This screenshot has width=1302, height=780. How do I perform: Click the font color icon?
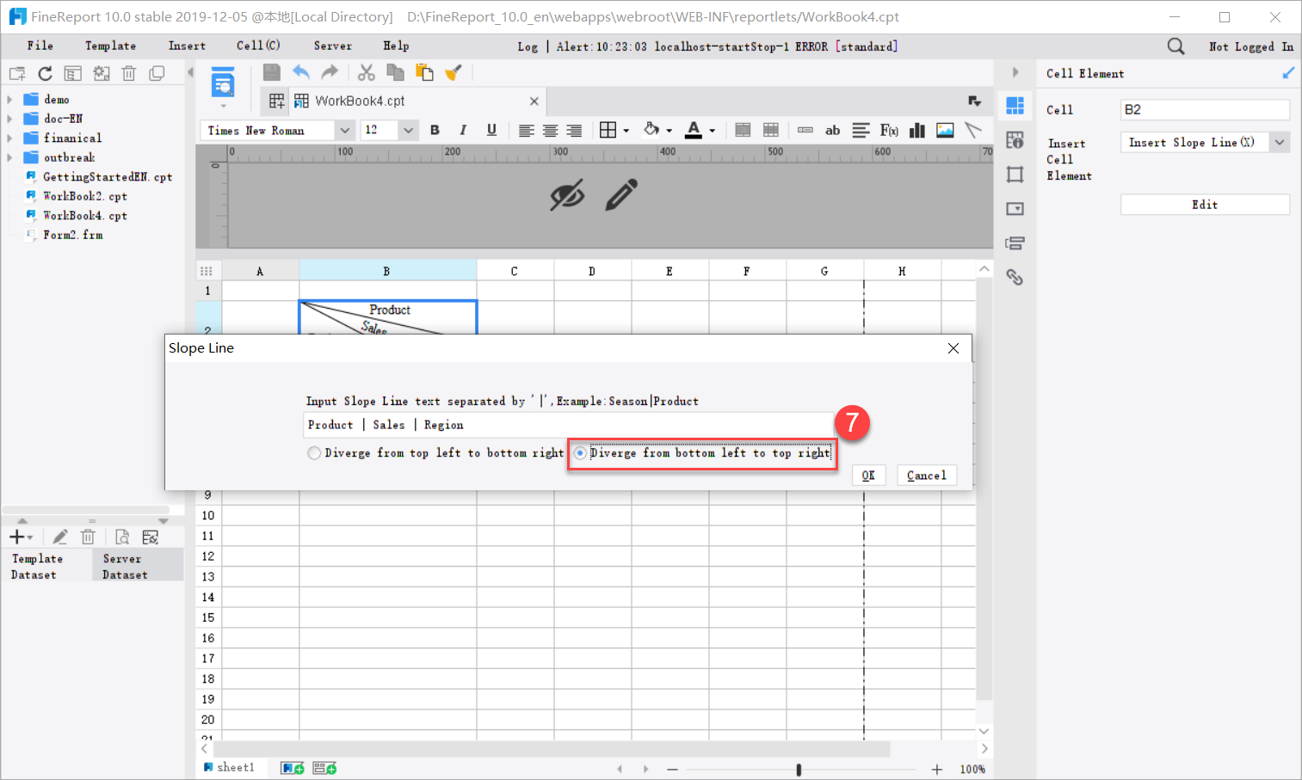(694, 130)
